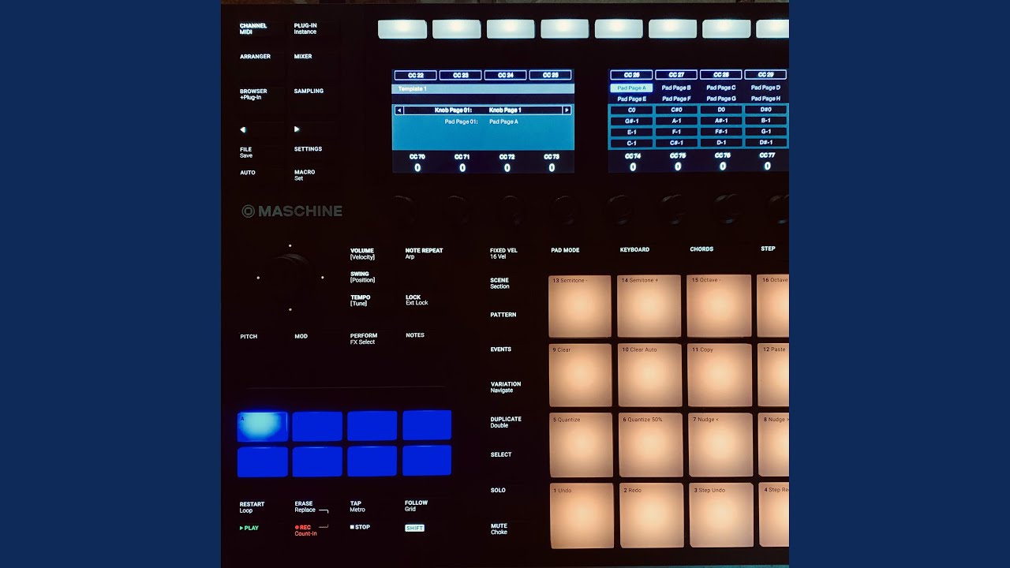Select the PERFORM FX Select button
Viewport: 1010px width, 568px height.
pos(364,338)
